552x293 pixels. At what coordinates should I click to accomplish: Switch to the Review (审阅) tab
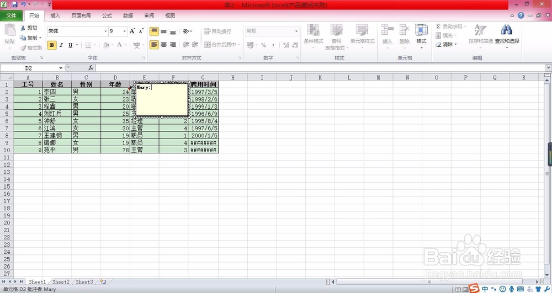coord(149,15)
